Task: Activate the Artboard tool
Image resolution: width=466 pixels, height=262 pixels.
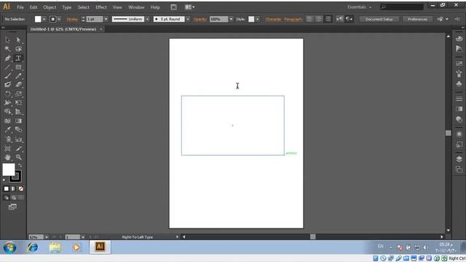Action: (x=8, y=148)
